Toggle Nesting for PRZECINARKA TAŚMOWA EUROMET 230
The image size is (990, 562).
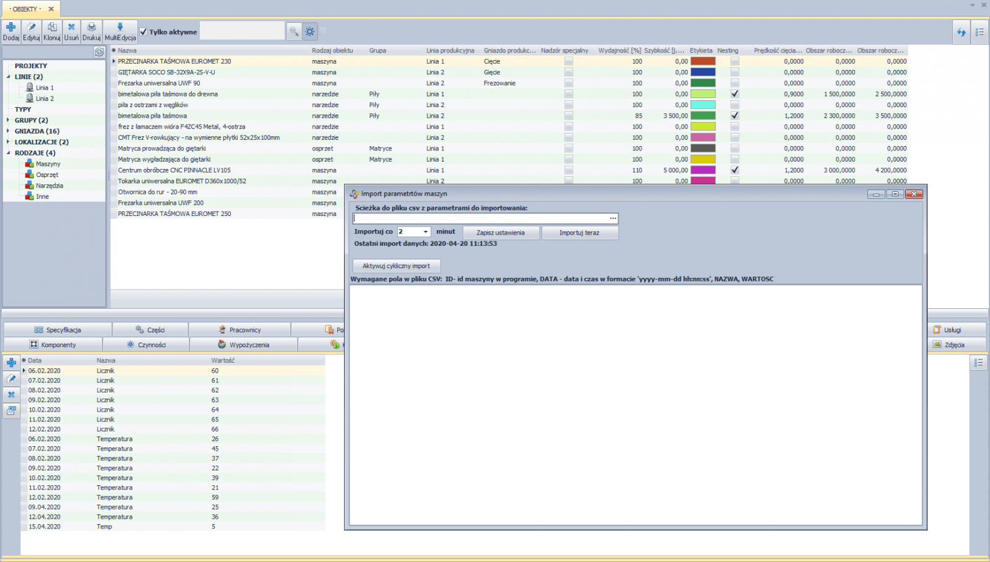(x=734, y=61)
